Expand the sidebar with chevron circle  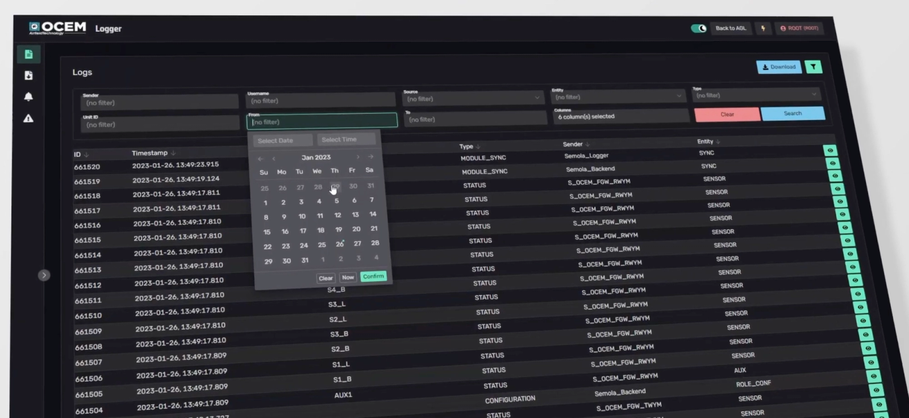click(x=44, y=275)
